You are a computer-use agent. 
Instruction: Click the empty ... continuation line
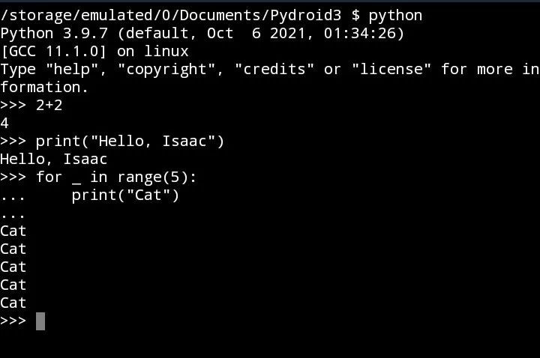13,216
